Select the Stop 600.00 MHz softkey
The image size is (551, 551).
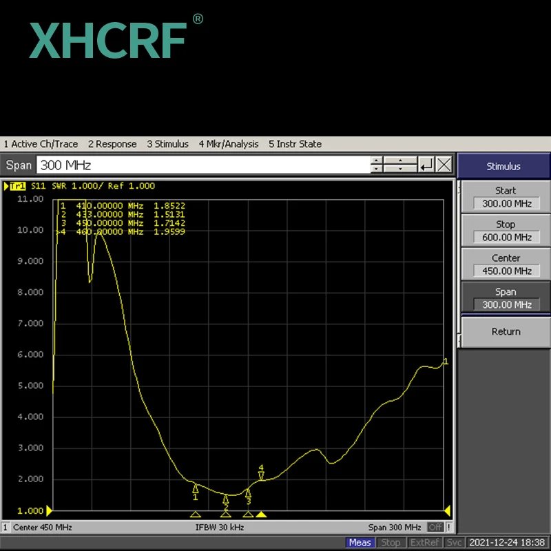coord(506,231)
